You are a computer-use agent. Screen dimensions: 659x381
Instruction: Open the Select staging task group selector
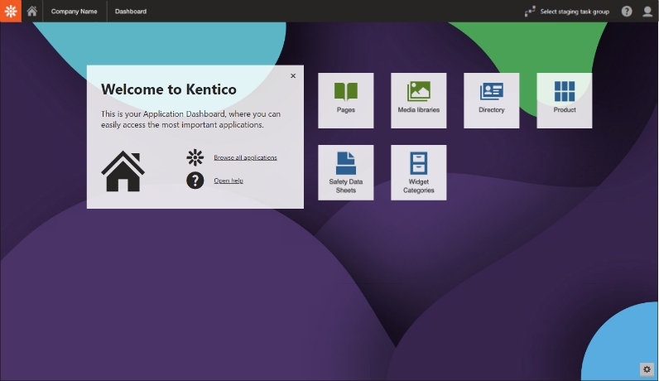pos(566,12)
